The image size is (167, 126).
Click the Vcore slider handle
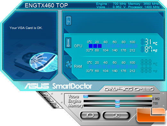coord(86,96)
